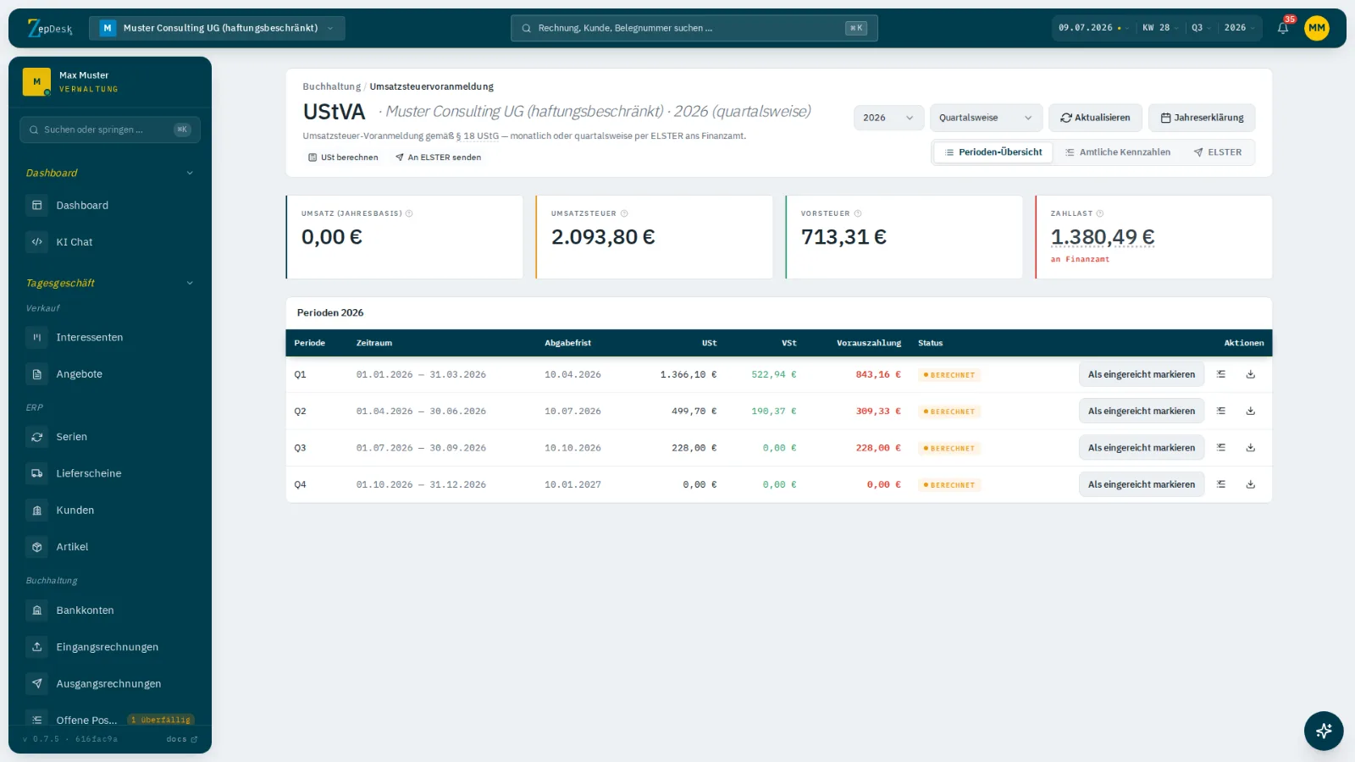Focus the global search field
1355x762 pixels.
click(694, 28)
